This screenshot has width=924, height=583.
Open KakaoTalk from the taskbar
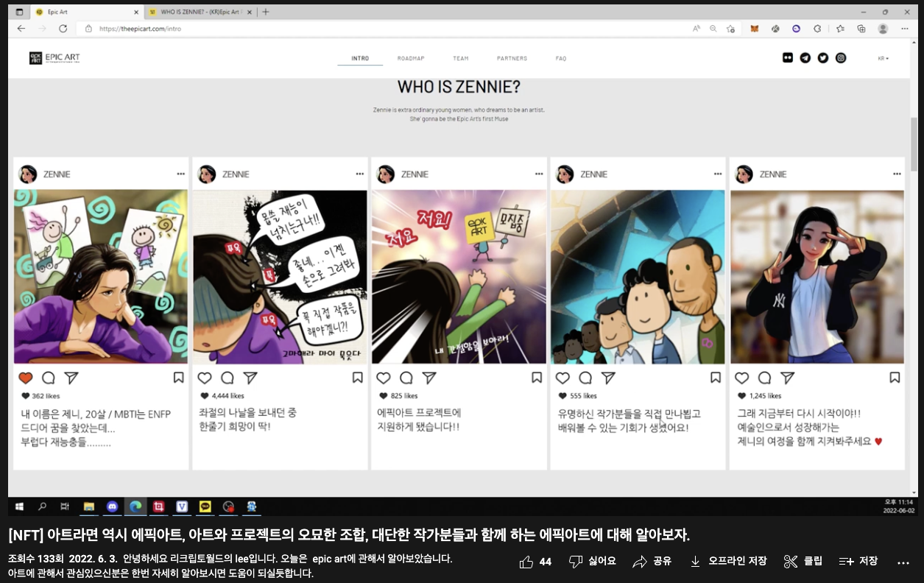(x=205, y=506)
